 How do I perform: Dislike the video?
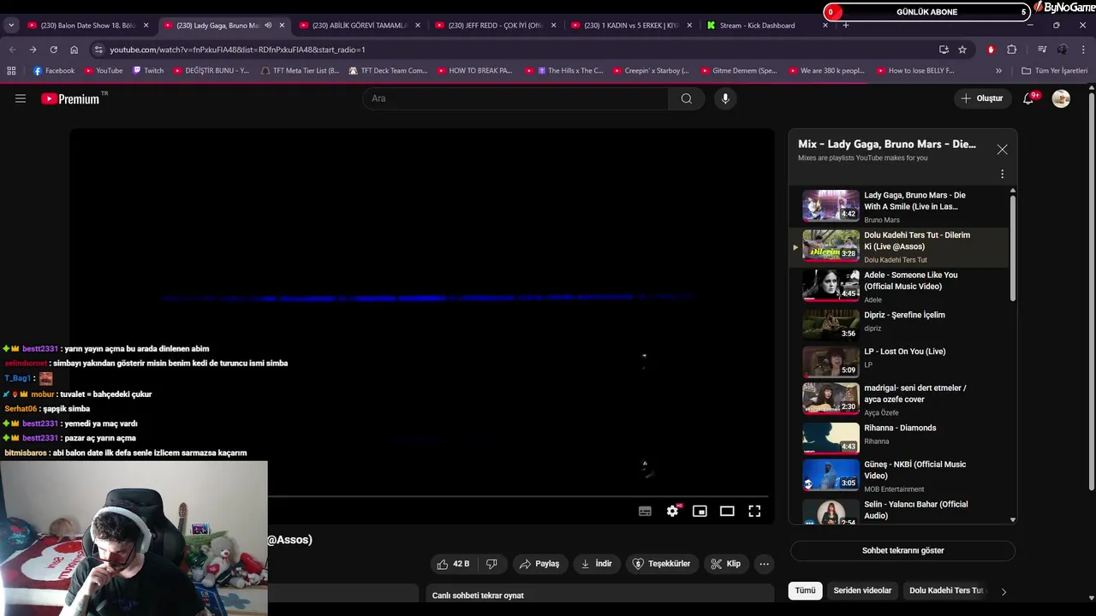click(x=491, y=564)
